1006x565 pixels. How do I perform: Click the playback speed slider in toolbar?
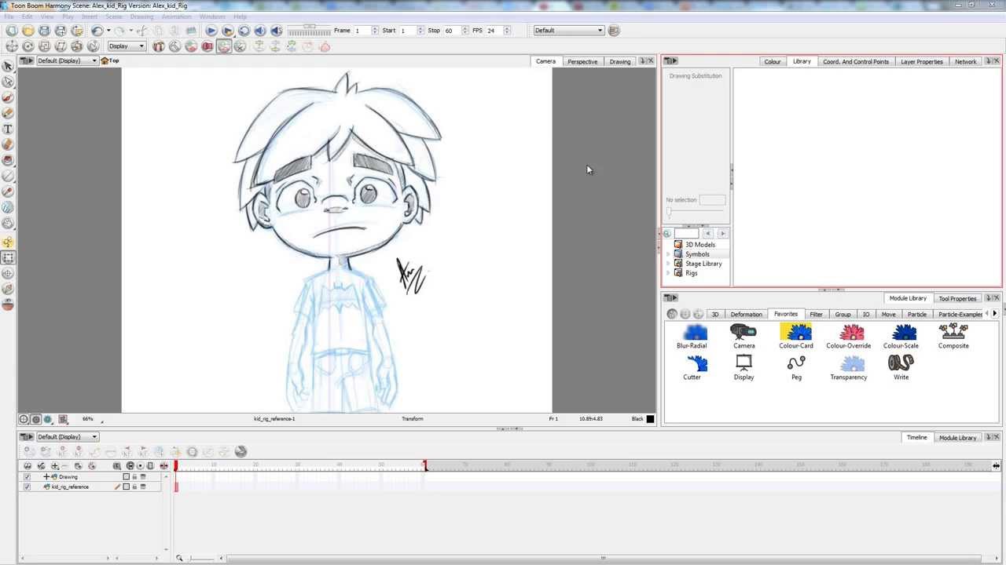point(309,31)
